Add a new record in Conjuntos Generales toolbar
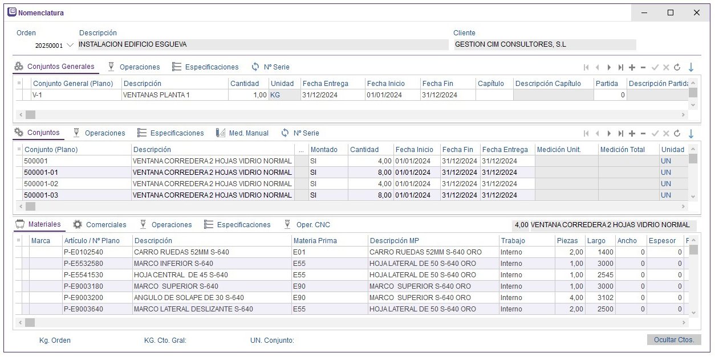This screenshot has width=715, height=357. [x=632, y=67]
